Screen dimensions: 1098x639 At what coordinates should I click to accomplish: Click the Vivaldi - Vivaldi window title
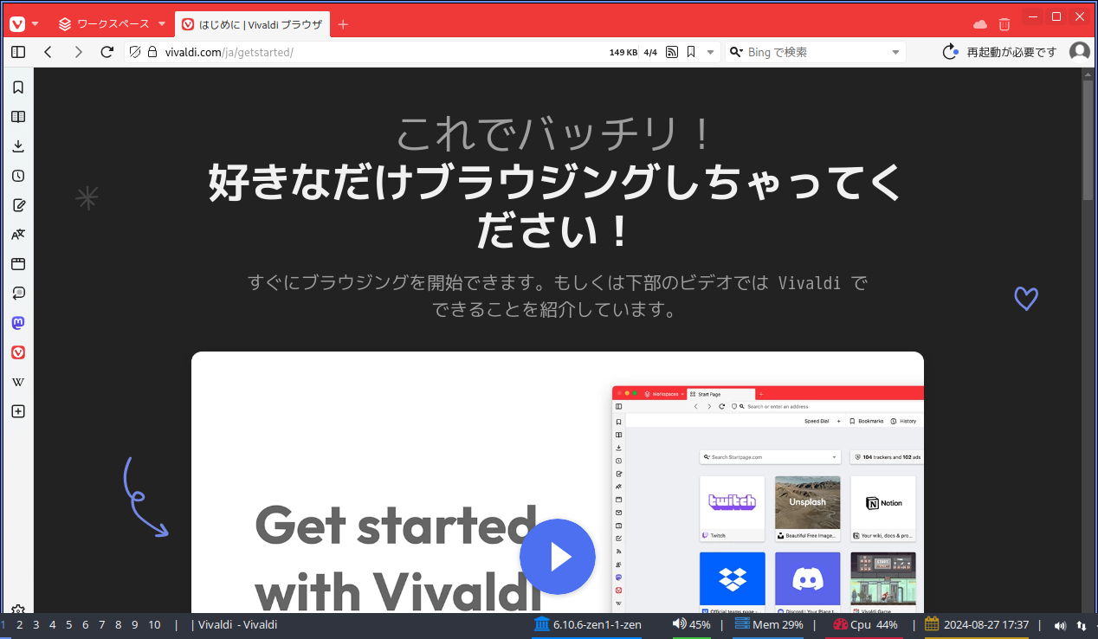click(x=238, y=625)
